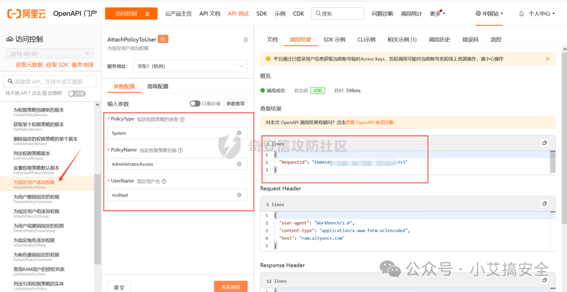Switch to the 参数配置 tab

click(x=124, y=86)
